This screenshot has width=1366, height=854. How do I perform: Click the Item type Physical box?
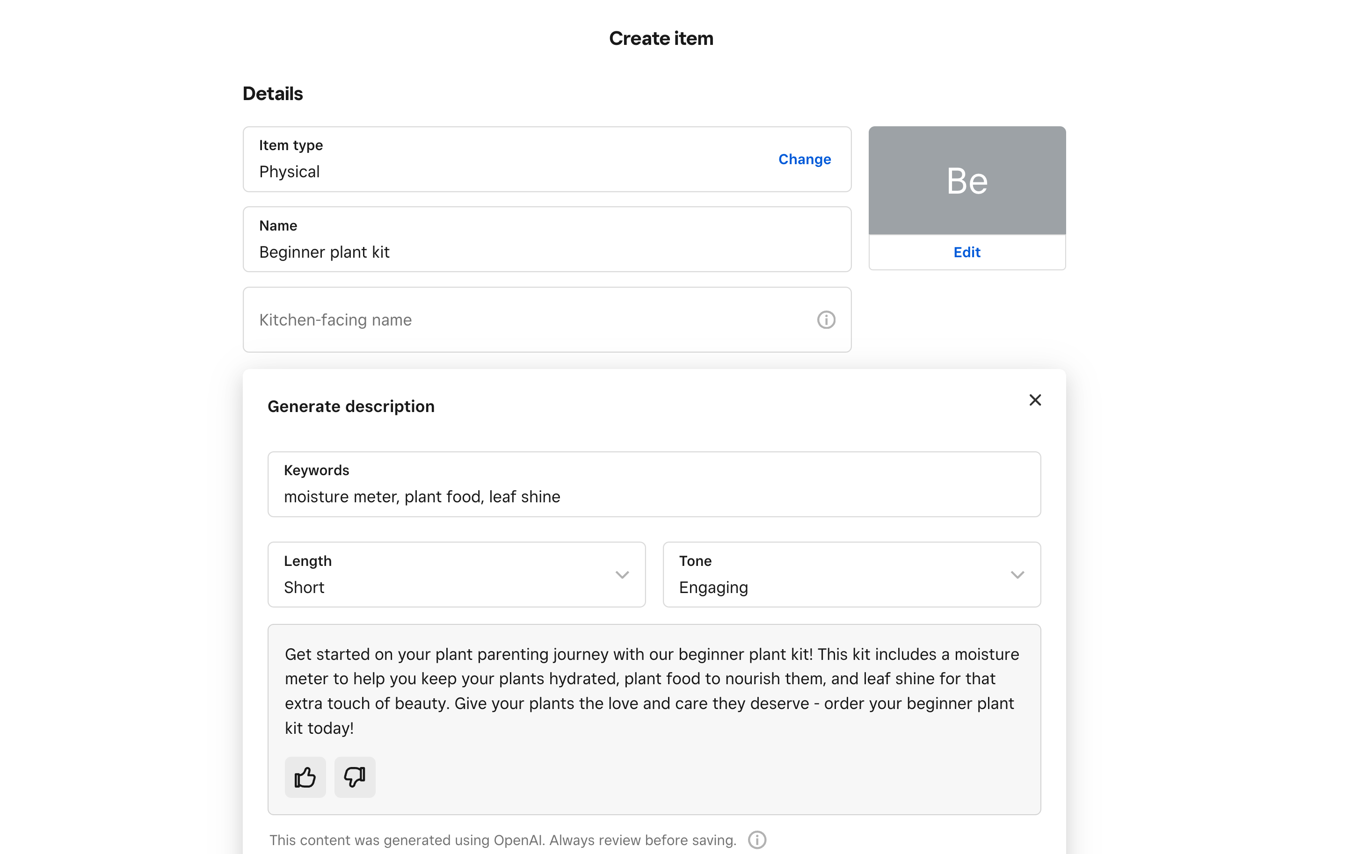pos(547,159)
